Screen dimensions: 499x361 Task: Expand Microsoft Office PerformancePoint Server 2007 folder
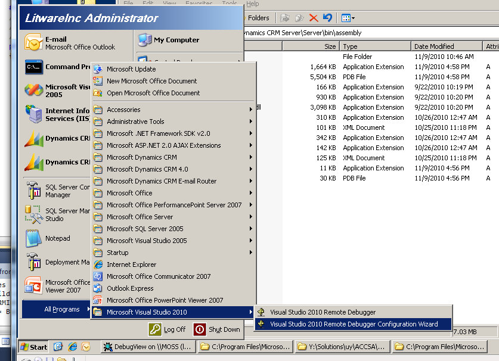pyautogui.click(x=173, y=205)
